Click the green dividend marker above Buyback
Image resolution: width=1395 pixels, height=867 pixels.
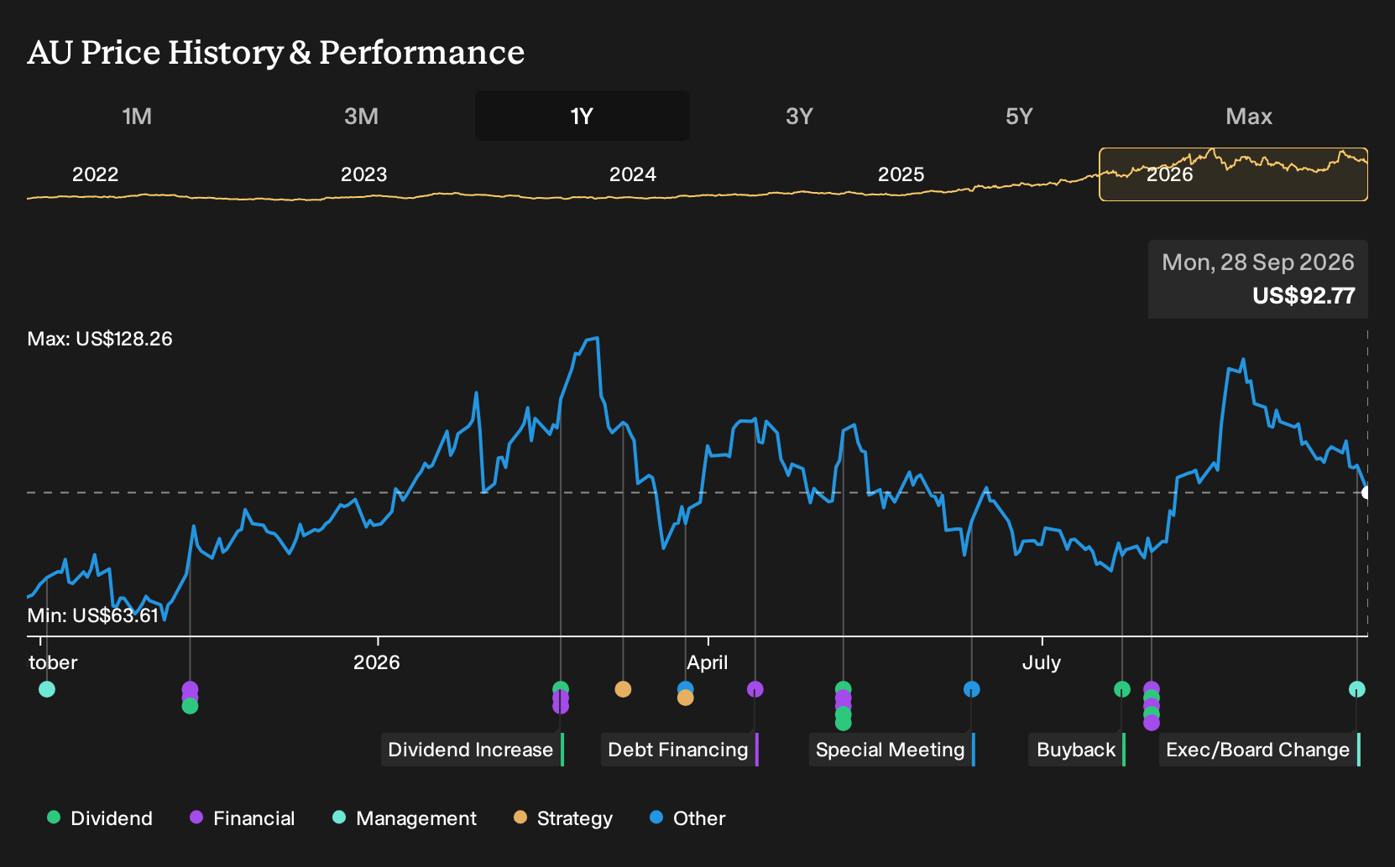(x=1122, y=689)
